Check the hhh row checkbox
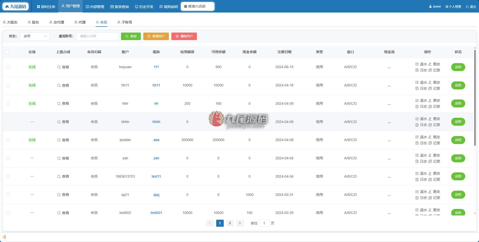This screenshot has height=242, width=479. click(8, 103)
